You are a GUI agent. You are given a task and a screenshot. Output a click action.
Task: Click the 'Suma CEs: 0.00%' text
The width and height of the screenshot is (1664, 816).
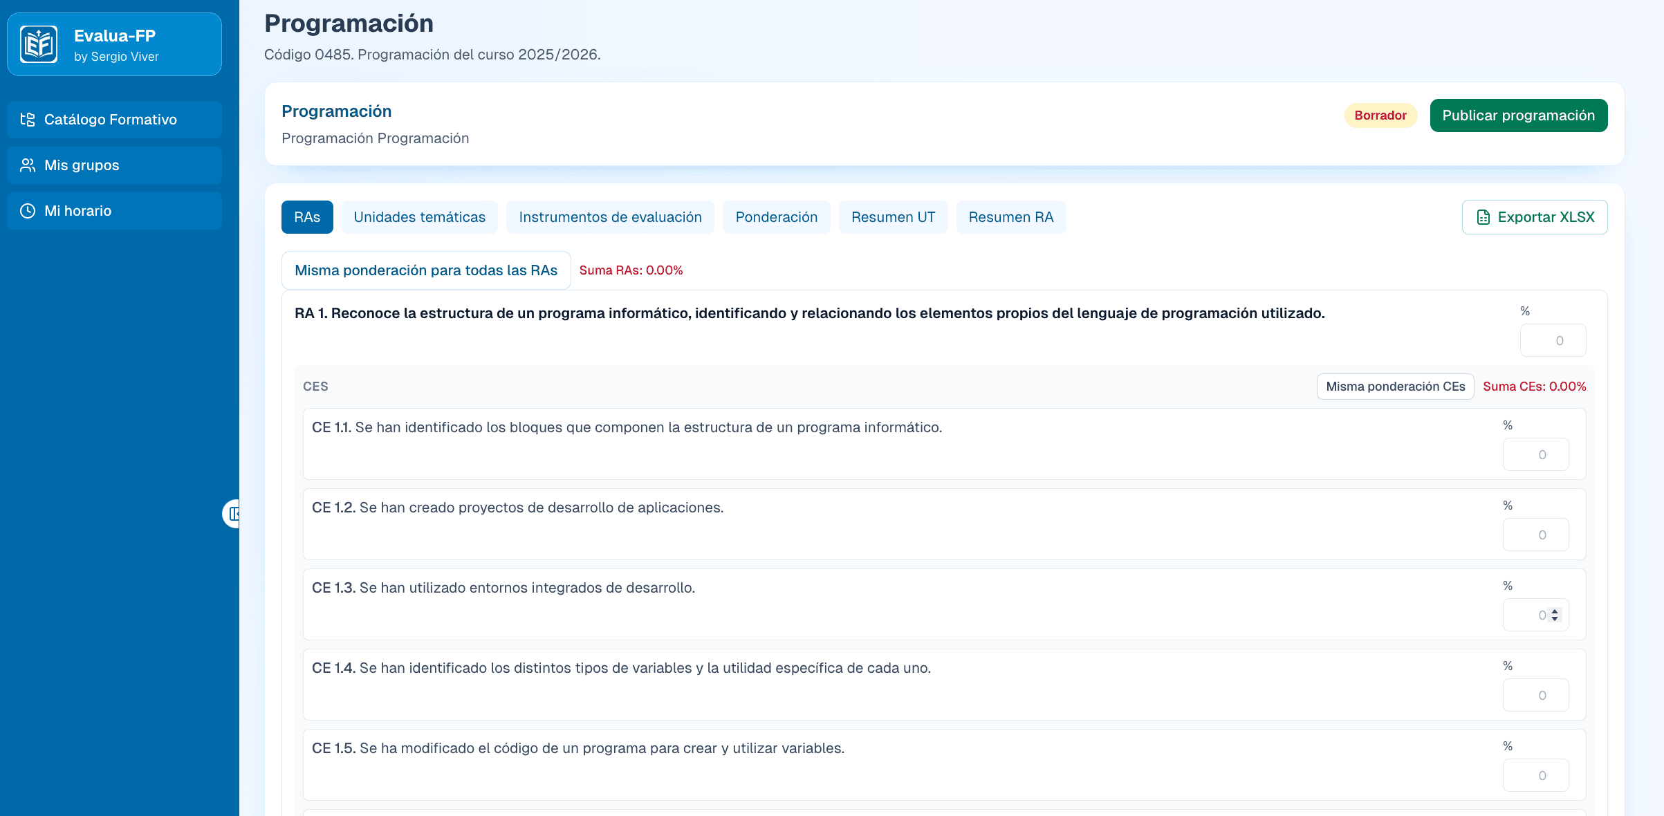pyautogui.click(x=1535, y=387)
